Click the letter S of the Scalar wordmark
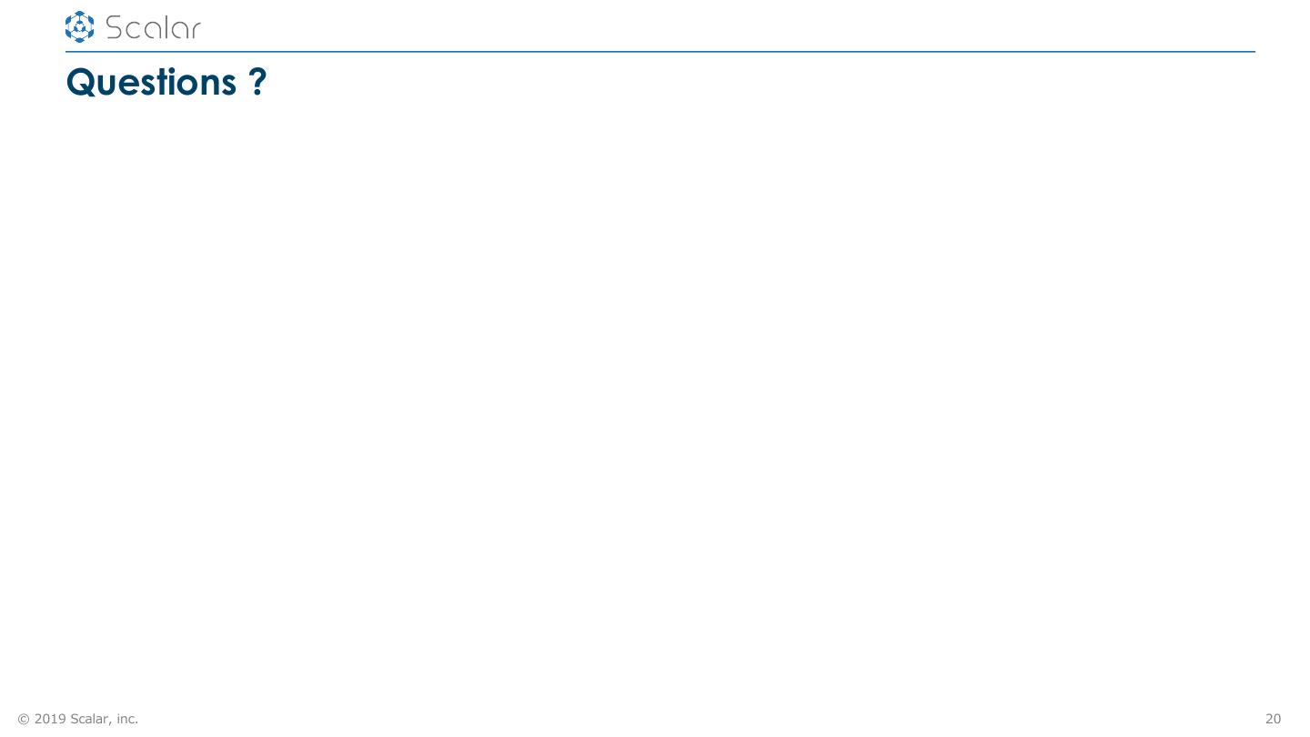This screenshot has width=1310, height=737. [115, 28]
